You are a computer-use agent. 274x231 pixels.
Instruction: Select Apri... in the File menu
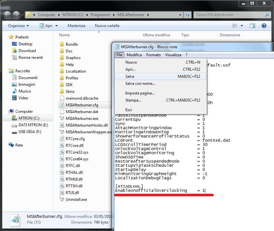[x=160, y=69]
